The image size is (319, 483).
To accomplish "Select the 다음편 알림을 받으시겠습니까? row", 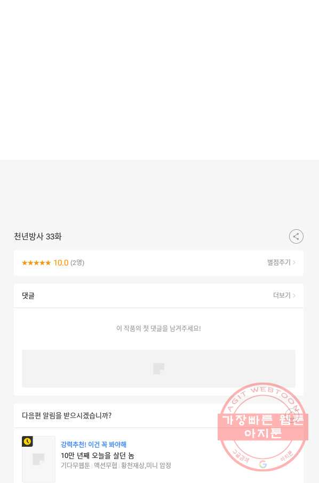I will click(158, 415).
